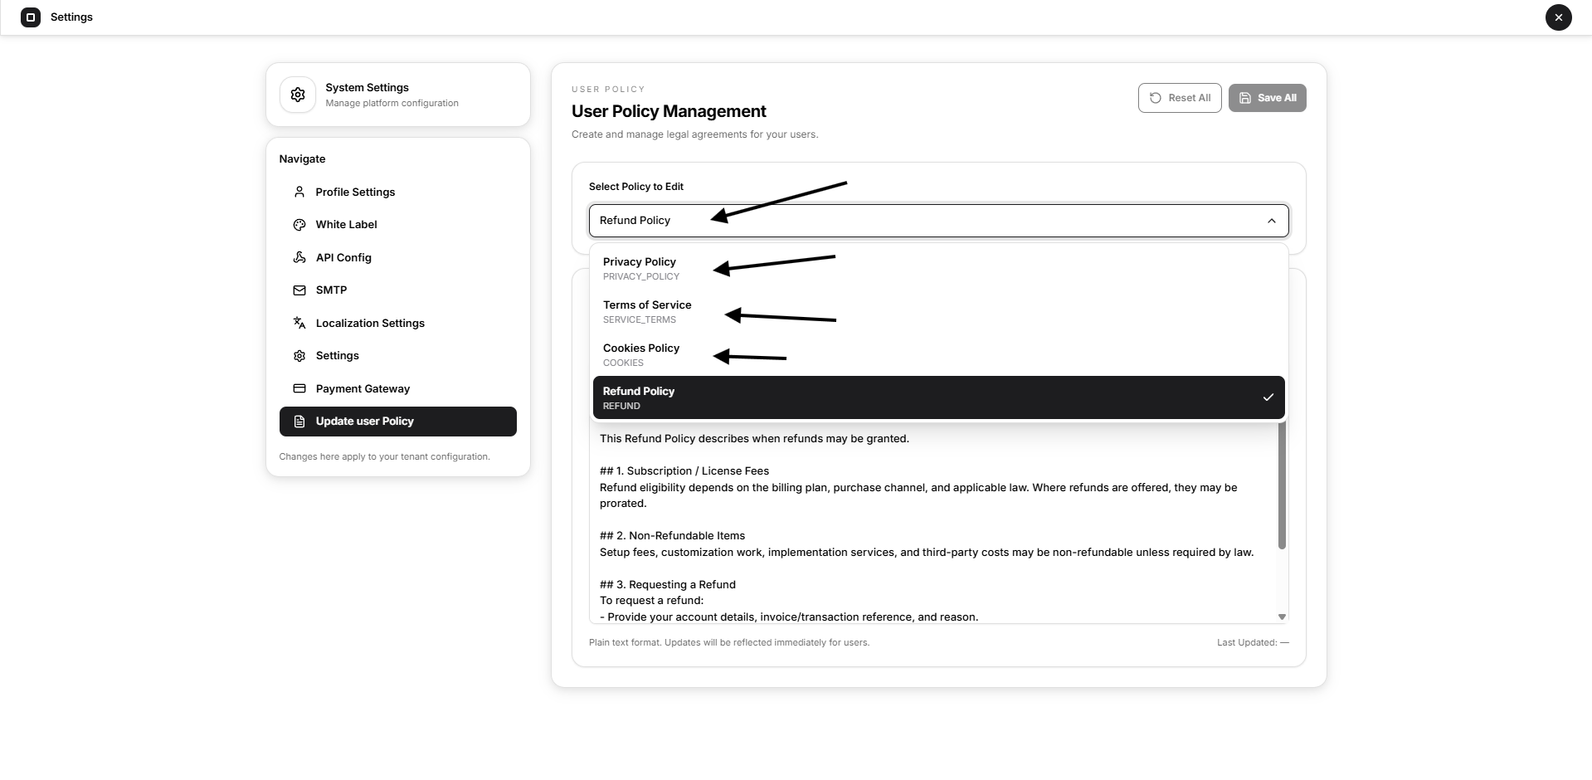Screen dimensions: 1592x780
Task: Click the '## 2. Non-Refundable Items' line
Action: tap(672, 535)
